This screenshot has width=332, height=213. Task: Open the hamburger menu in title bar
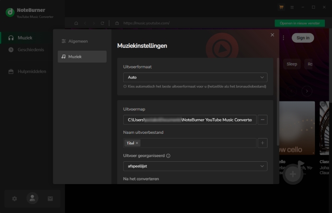292,8
